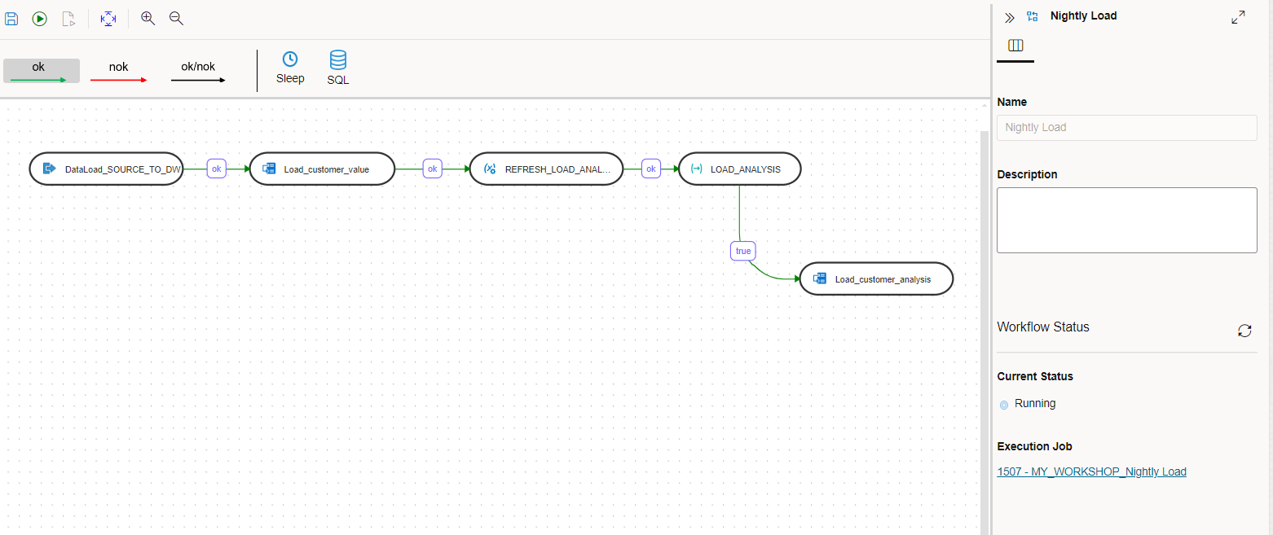Click the Name field containing Nightly Load

click(x=1127, y=127)
